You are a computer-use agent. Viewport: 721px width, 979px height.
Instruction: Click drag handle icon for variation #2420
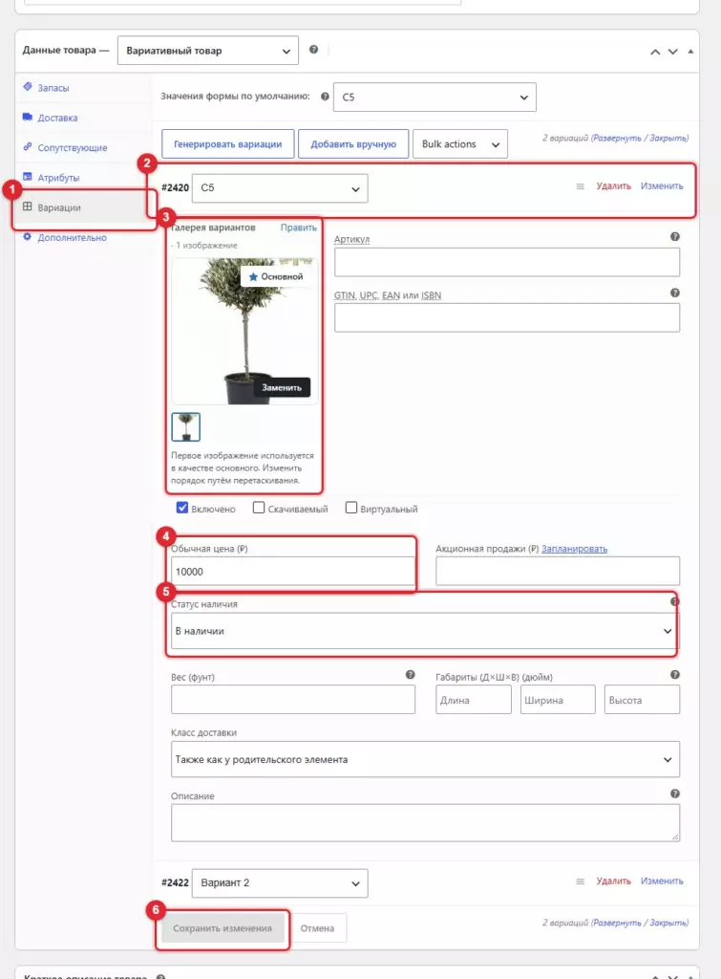pyautogui.click(x=580, y=186)
